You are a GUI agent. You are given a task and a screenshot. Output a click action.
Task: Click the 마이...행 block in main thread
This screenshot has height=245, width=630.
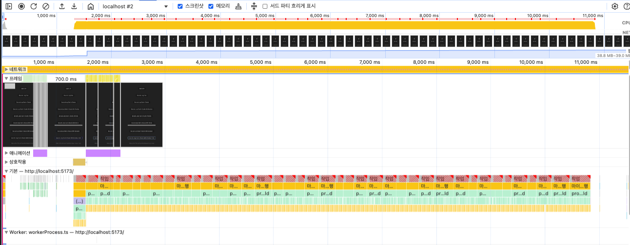click(580, 186)
